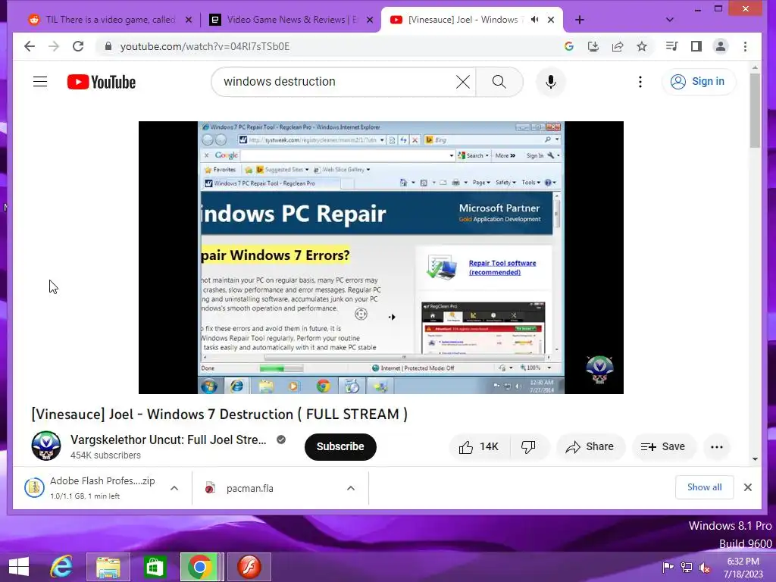Open the Vargskelethor channel avatar

(46, 446)
